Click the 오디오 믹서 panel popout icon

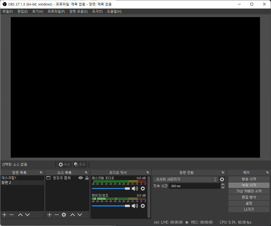tap(148, 172)
